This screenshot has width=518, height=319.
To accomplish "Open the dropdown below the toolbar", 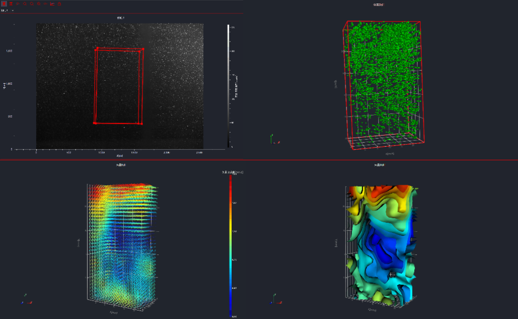I will pos(7,10).
